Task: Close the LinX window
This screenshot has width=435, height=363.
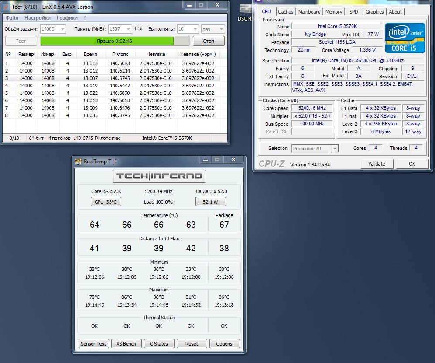Action: click(x=217, y=5)
